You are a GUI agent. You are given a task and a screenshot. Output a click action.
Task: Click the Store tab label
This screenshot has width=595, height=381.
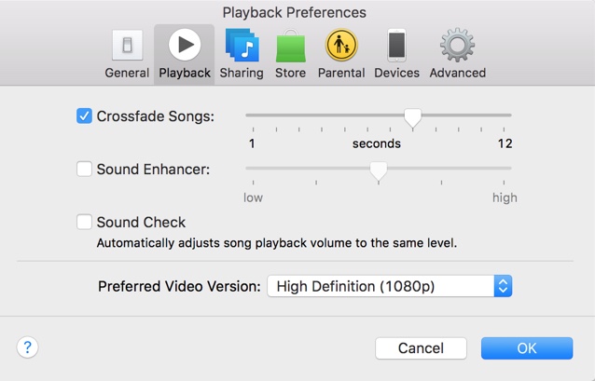point(290,73)
